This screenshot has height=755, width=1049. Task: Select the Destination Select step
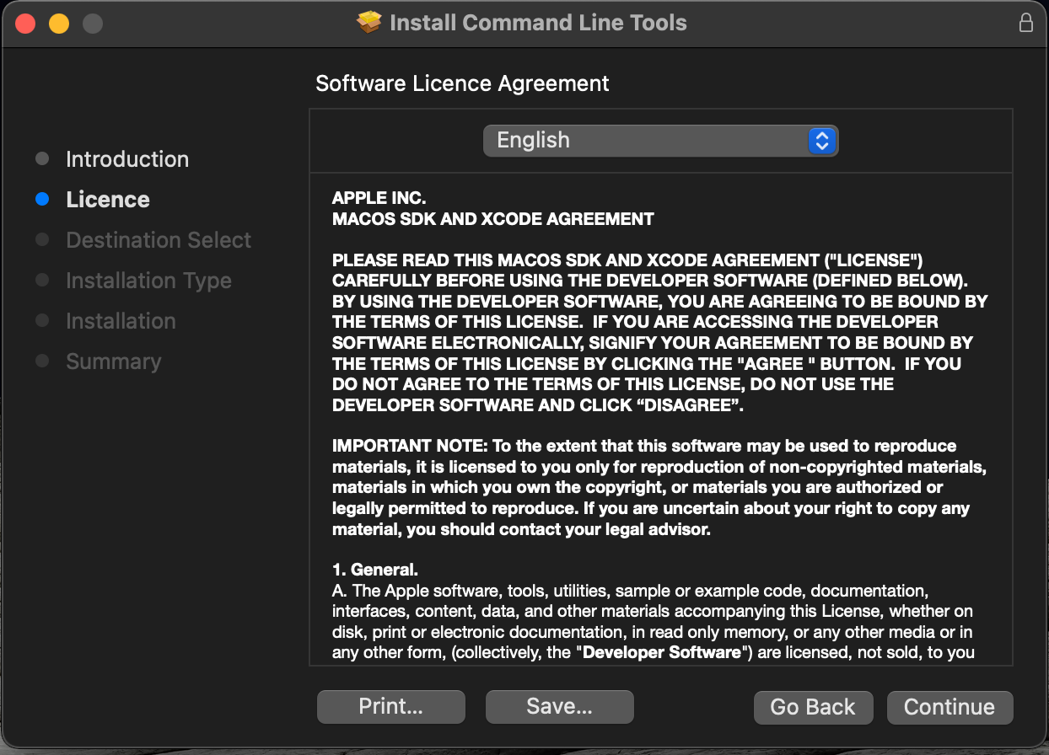(159, 240)
